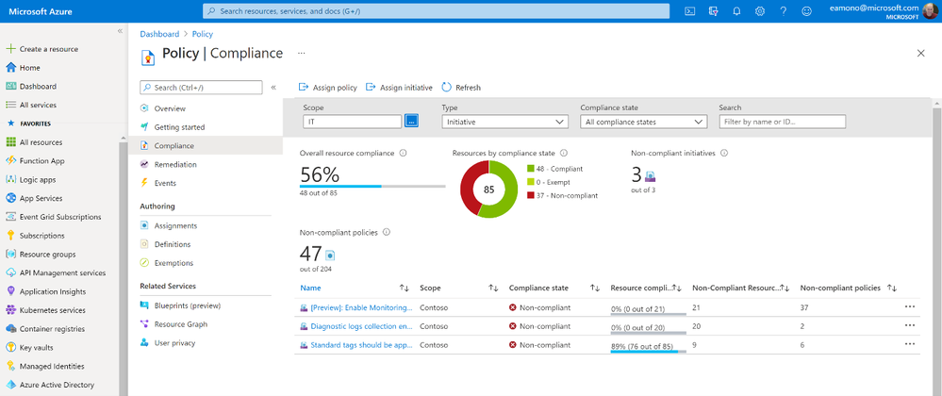Open Getting started

179,127
